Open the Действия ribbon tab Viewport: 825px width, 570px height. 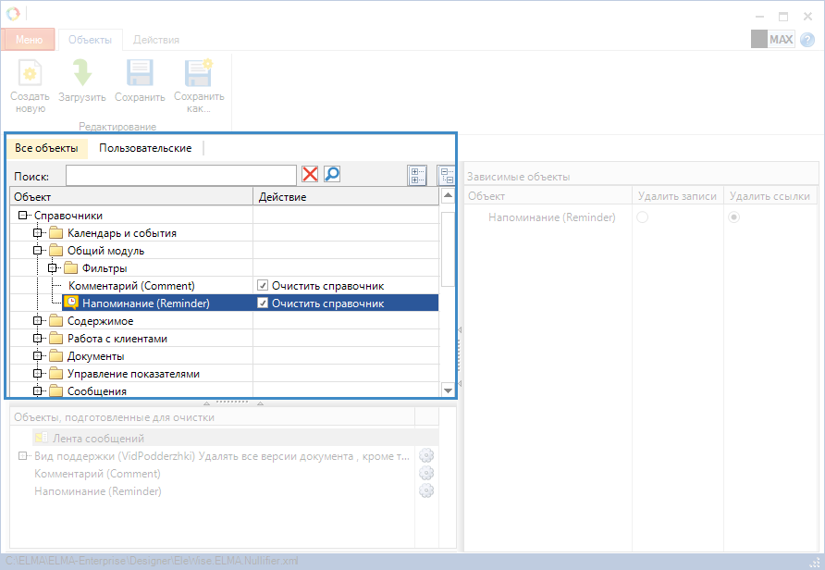coord(156,40)
